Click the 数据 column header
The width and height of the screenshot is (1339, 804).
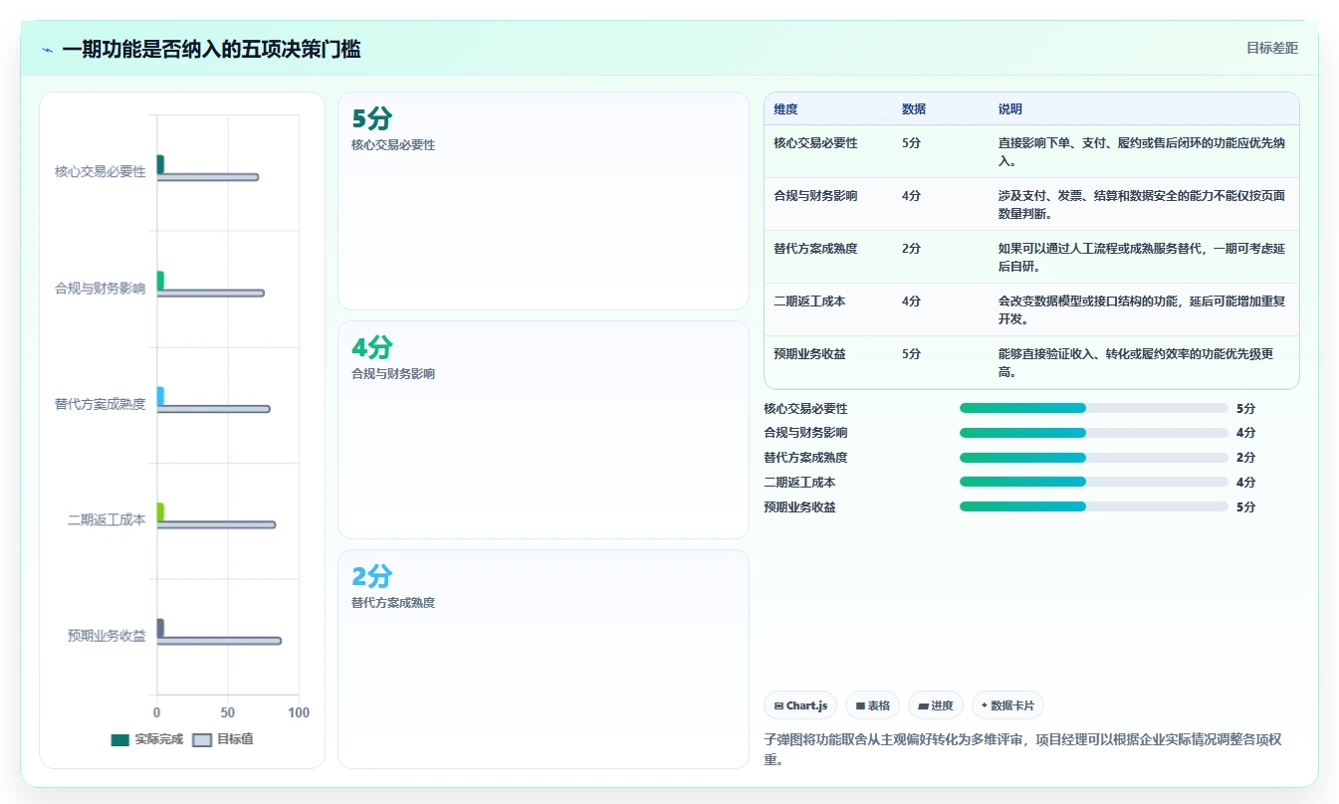click(x=913, y=109)
